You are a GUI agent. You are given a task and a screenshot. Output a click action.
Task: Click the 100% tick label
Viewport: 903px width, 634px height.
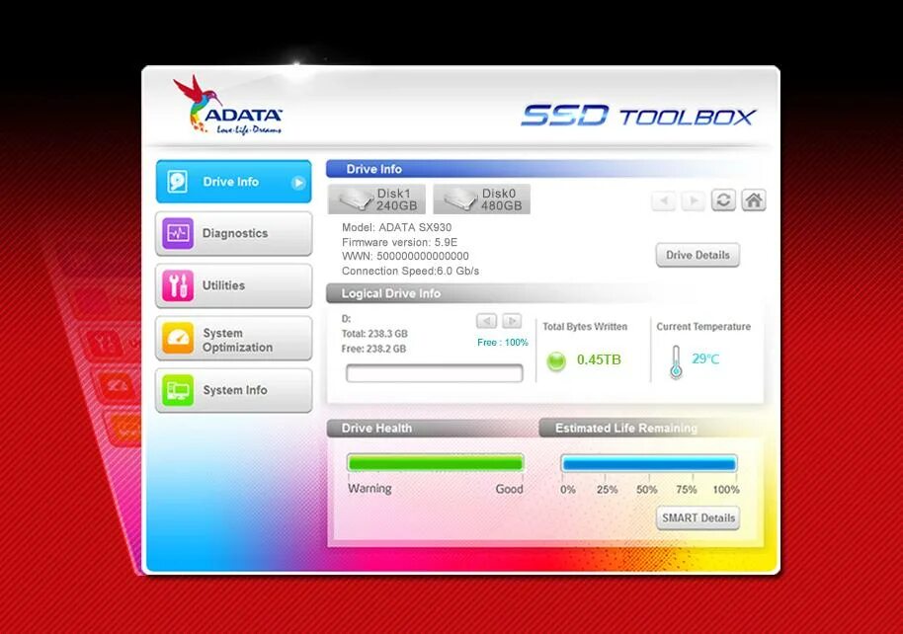726,490
